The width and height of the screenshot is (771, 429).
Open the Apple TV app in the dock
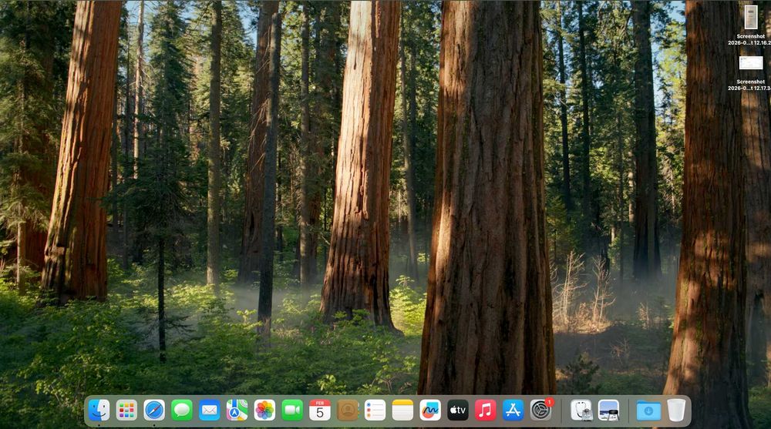457,410
